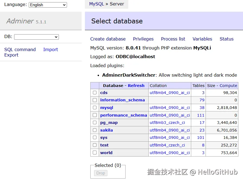Open the Privileges page
The width and height of the screenshot is (243, 181).
coord(143,39)
